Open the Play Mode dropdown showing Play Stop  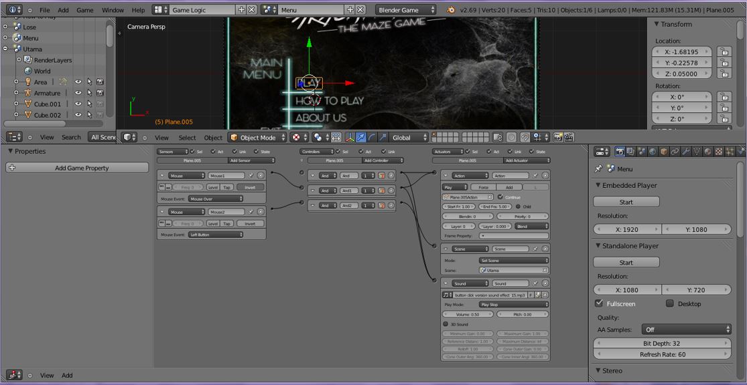pos(511,303)
